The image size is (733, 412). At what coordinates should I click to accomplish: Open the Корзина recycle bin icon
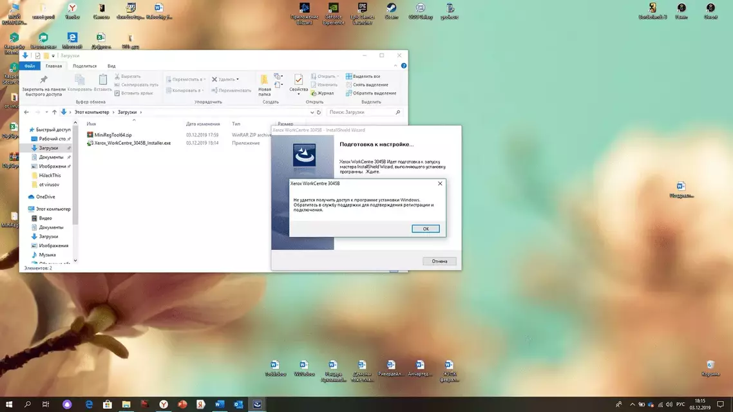pyautogui.click(x=710, y=368)
